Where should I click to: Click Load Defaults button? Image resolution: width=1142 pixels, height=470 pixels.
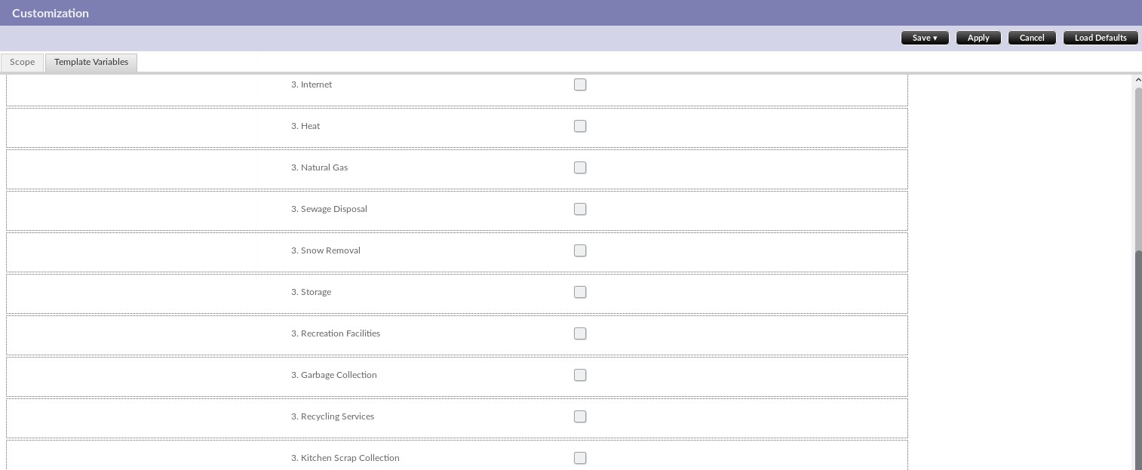(x=1101, y=38)
